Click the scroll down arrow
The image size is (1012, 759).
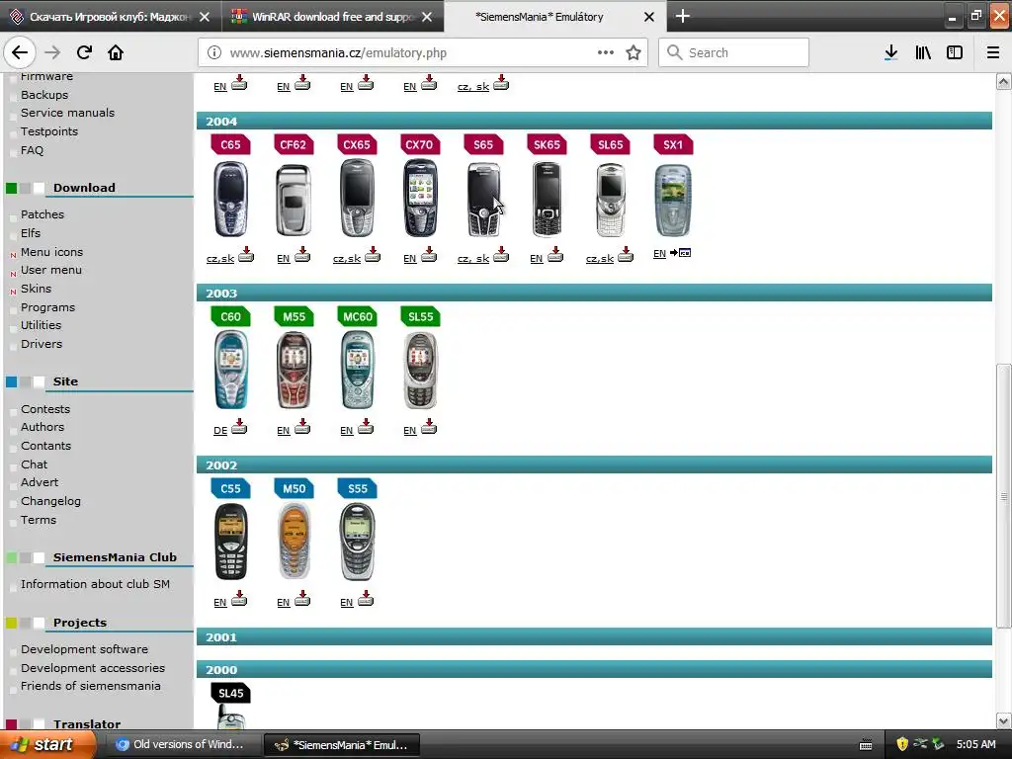(x=1003, y=720)
